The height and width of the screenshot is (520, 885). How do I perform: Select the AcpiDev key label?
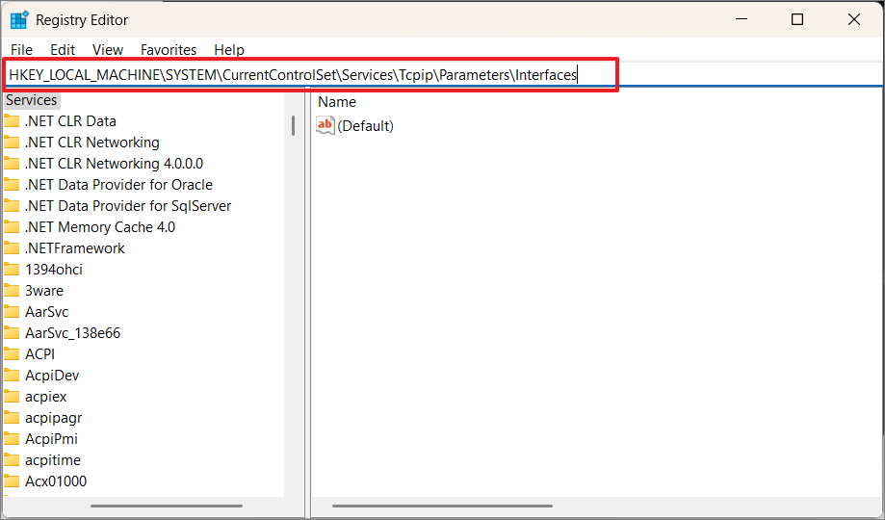click(52, 376)
